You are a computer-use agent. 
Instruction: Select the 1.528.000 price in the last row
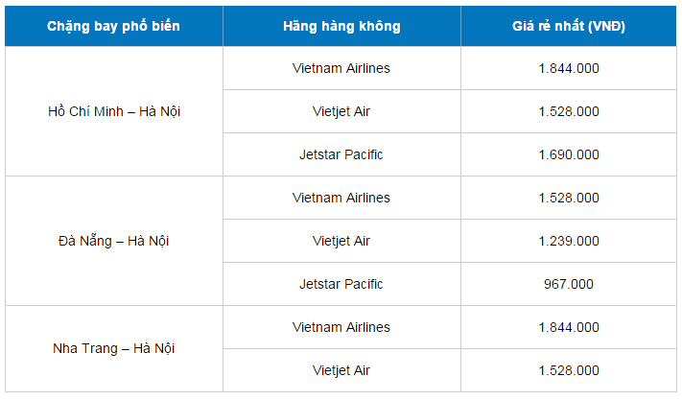pyautogui.click(x=569, y=370)
